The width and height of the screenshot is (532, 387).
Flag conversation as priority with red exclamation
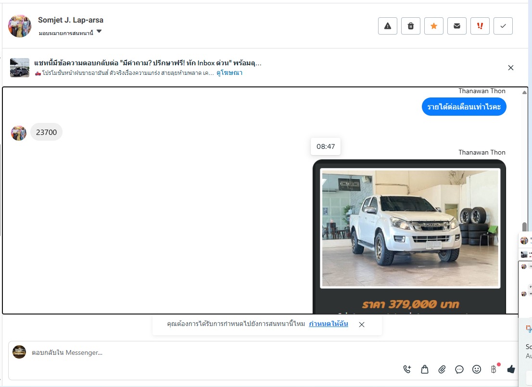(x=480, y=26)
